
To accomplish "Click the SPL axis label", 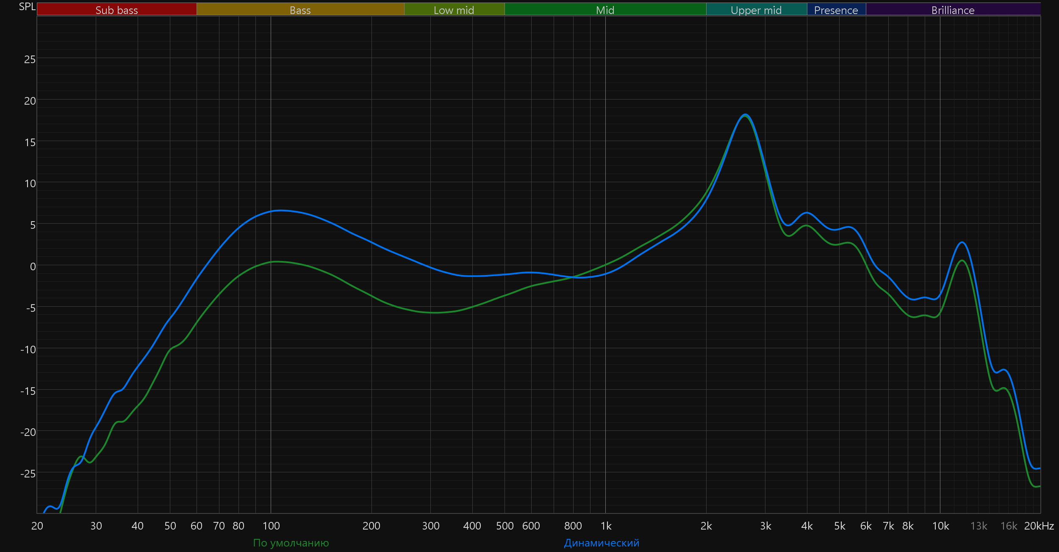I will click(x=27, y=7).
